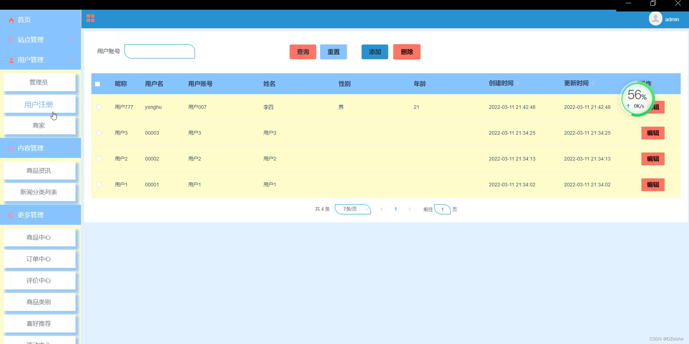Collapse the 更多管理 menu chevron
Image resolution: width=689 pixels, height=344 pixels.
point(71,215)
